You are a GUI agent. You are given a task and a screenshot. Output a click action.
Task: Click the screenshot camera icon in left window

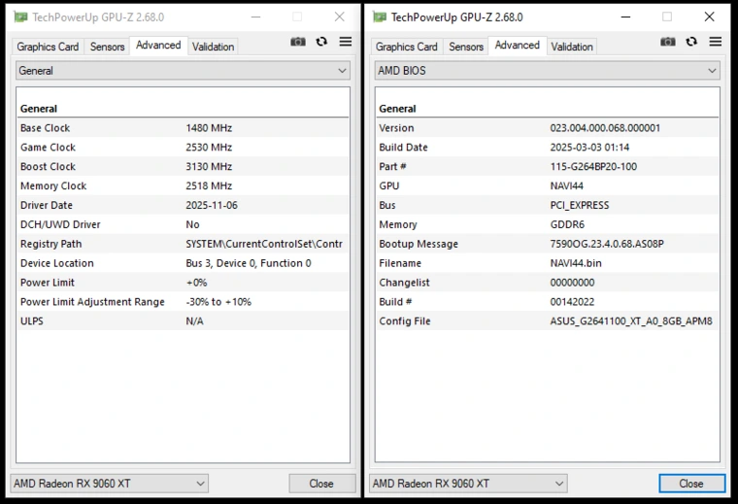pos(298,42)
